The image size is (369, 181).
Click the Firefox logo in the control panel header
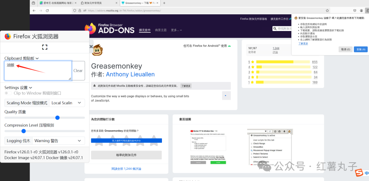pyautogui.click(x=8, y=36)
